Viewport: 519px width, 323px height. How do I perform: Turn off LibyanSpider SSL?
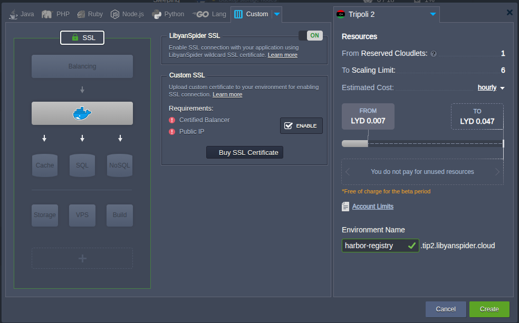pyautogui.click(x=314, y=36)
